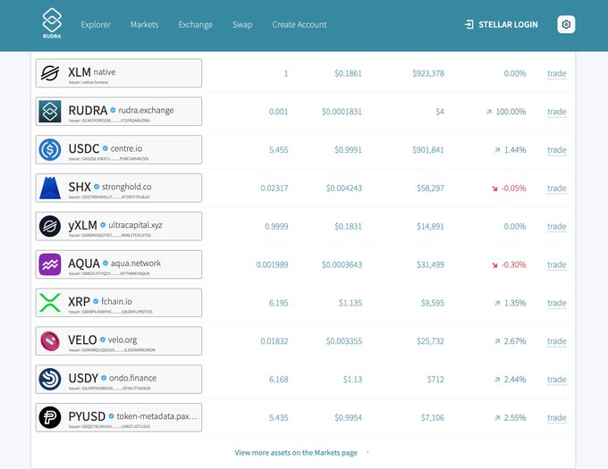Viewport: 608px width, 469px height.
Task: Click velo.org domain text
Action: (x=122, y=339)
